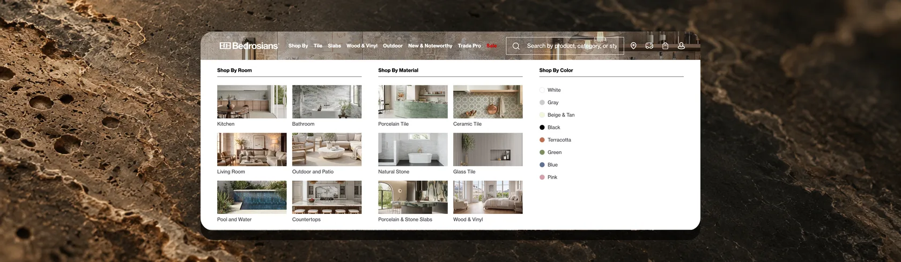Click the Wood & Vinyl material label
Viewport: 901px width, 262px height.
468,220
